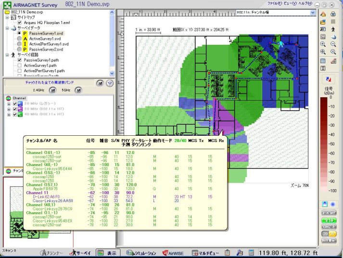Click tree panel scroll up arrow

(112, 12)
